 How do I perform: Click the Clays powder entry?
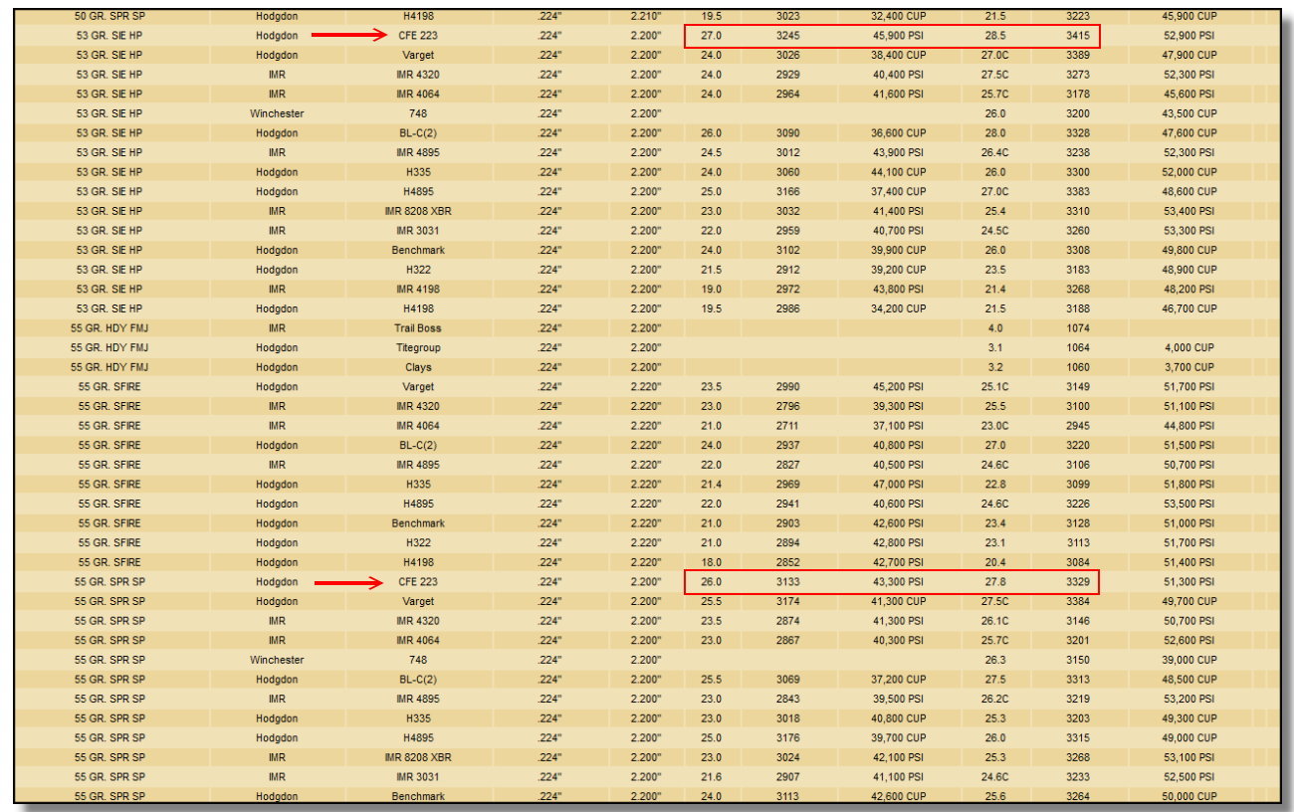tap(417, 367)
